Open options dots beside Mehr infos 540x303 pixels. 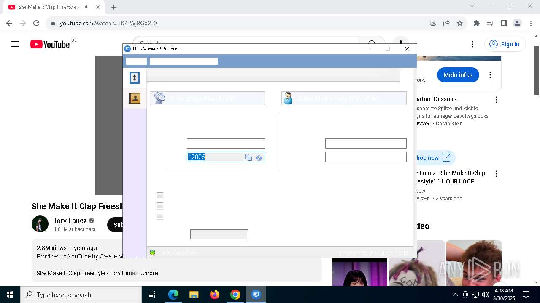490,75
